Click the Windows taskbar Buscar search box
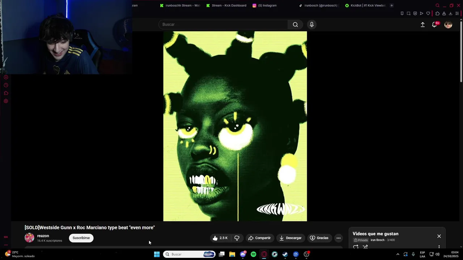The height and width of the screenshot is (260, 463). [190, 254]
